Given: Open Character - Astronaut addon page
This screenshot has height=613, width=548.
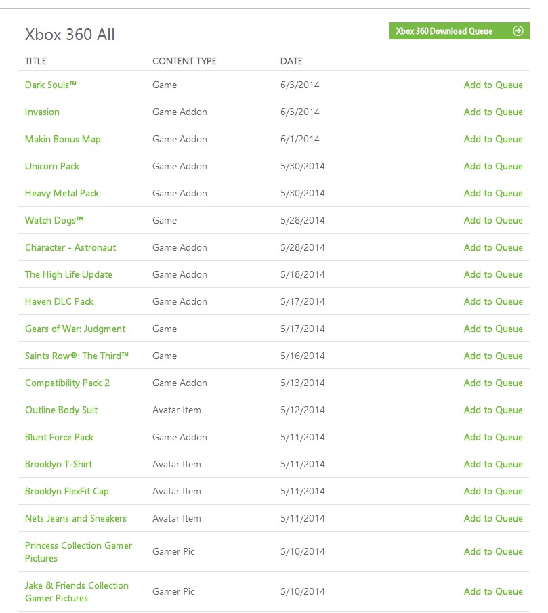Looking at the screenshot, I should [x=70, y=248].
